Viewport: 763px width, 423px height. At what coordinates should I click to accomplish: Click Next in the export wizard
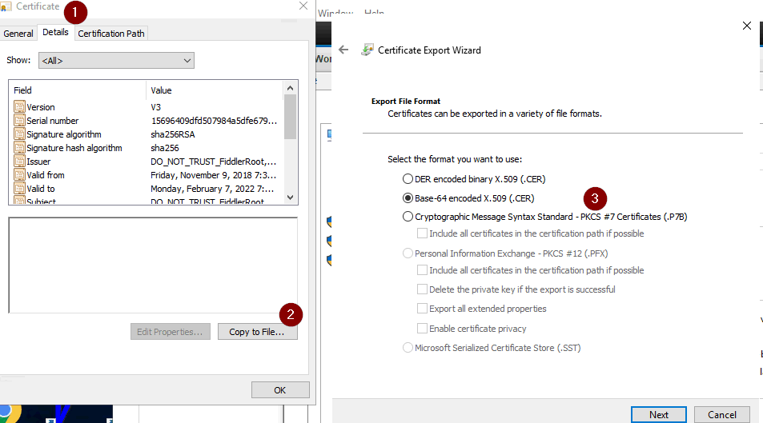coord(658,415)
